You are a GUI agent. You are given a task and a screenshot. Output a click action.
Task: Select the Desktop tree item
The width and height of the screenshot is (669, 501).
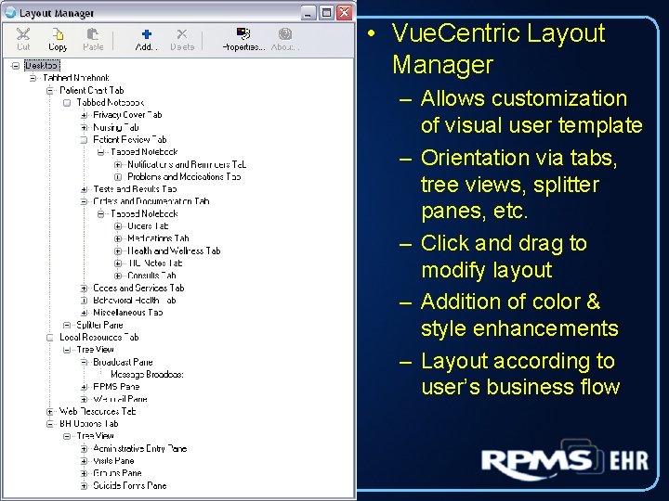pyautogui.click(x=42, y=66)
